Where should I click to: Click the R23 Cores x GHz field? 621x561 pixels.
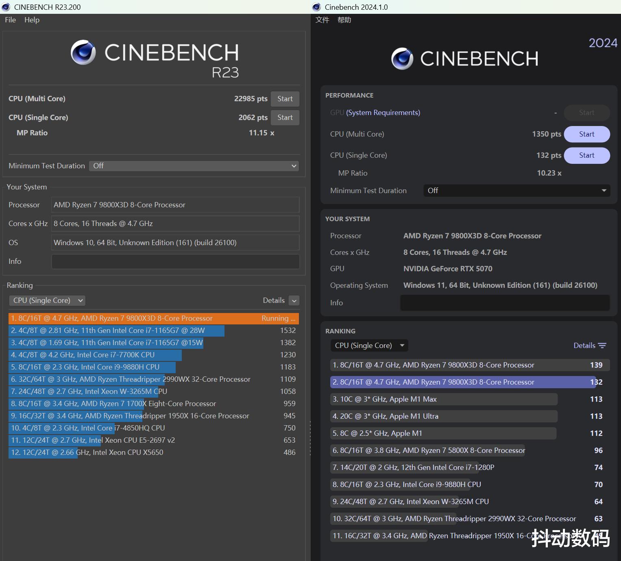175,224
